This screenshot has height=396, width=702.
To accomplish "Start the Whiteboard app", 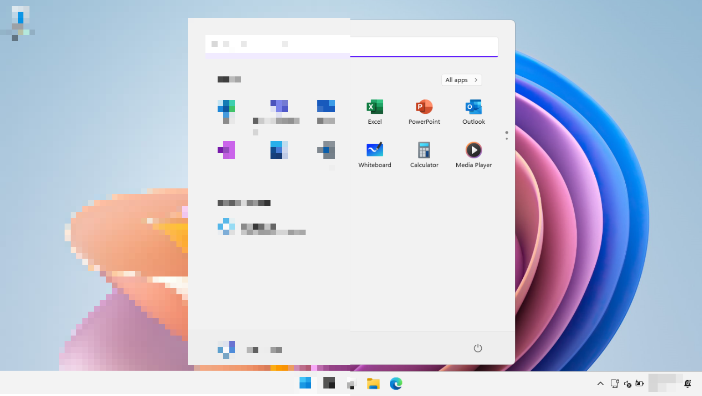I will [x=375, y=155].
